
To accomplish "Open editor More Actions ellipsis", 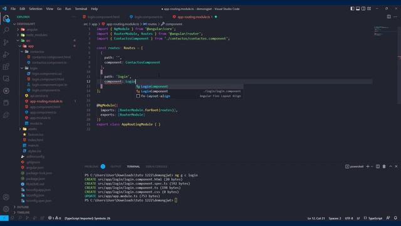I will 395,17.
